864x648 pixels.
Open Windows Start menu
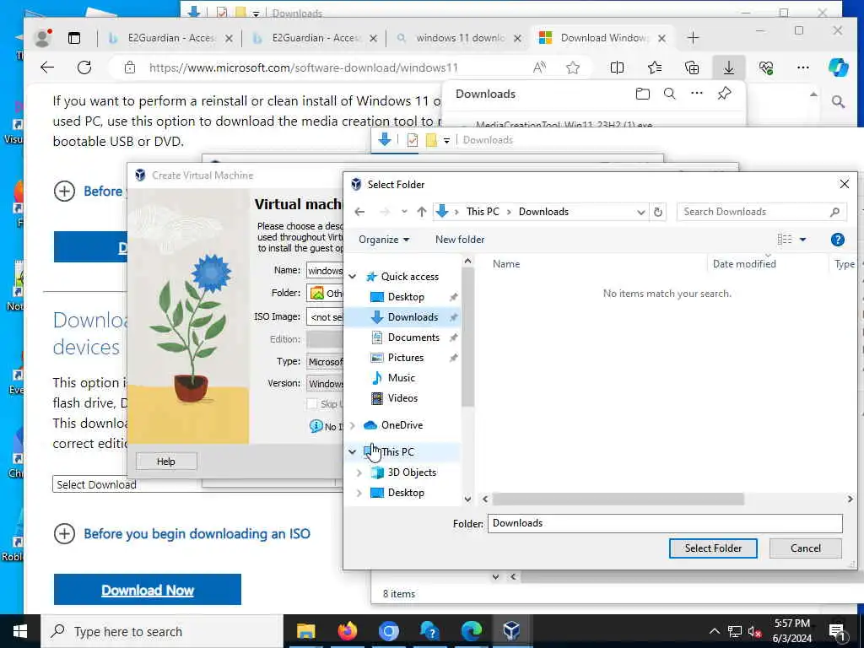pos(20,631)
